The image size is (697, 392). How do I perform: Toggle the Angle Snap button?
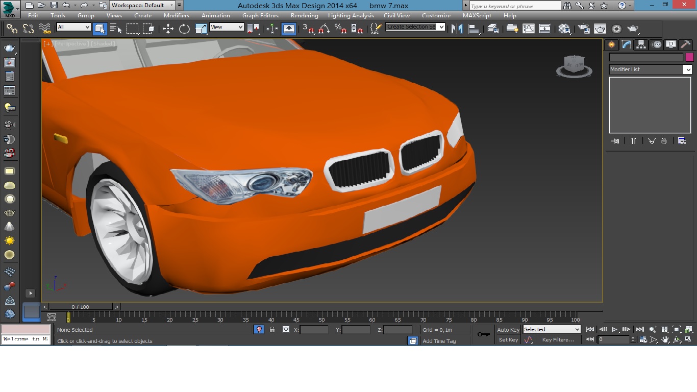324,29
